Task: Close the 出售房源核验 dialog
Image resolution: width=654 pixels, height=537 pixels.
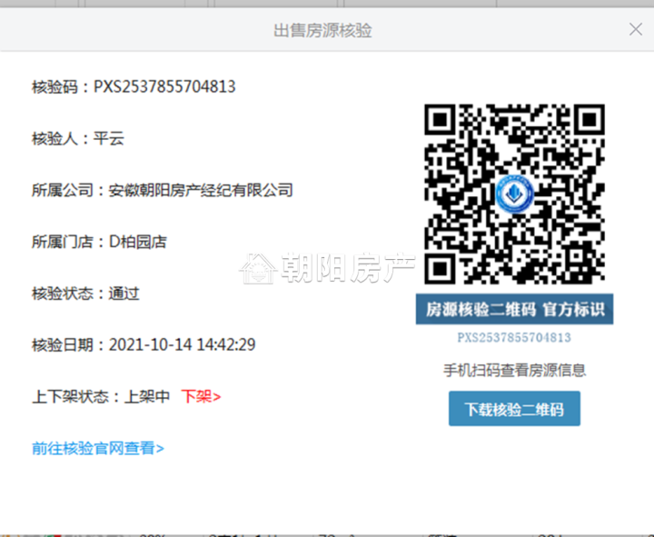Action: coord(636,29)
